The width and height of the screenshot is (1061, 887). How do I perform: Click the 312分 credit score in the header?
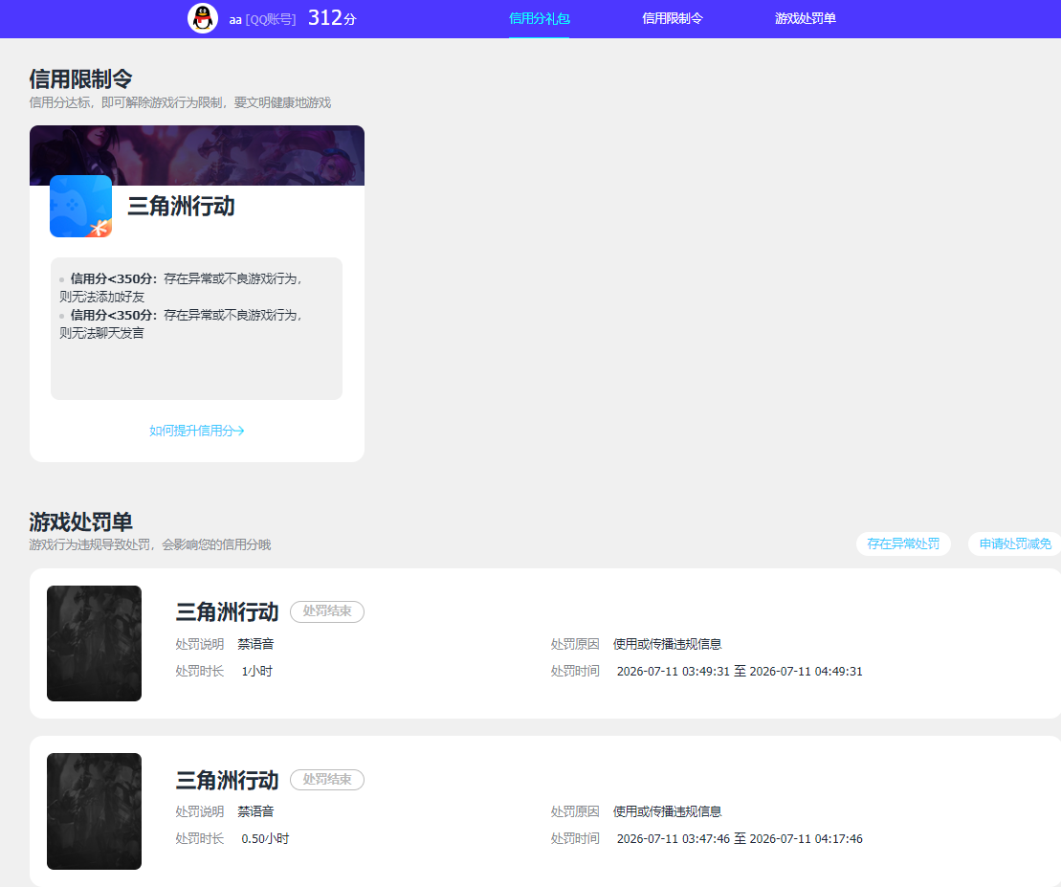(332, 17)
